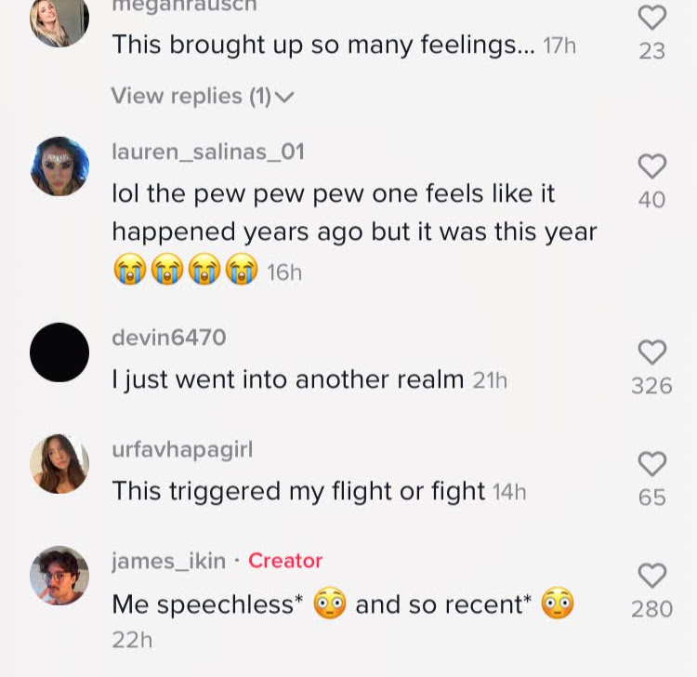Select the 'I just went into another realm' comment

click(x=287, y=379)
